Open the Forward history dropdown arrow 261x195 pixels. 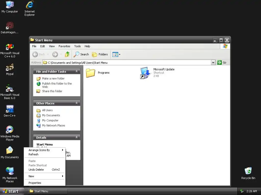click(x=61, y=54)
